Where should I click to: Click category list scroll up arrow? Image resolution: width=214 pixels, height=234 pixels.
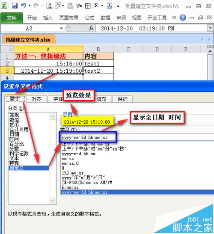pyautogui.click(x=53, y=116)
